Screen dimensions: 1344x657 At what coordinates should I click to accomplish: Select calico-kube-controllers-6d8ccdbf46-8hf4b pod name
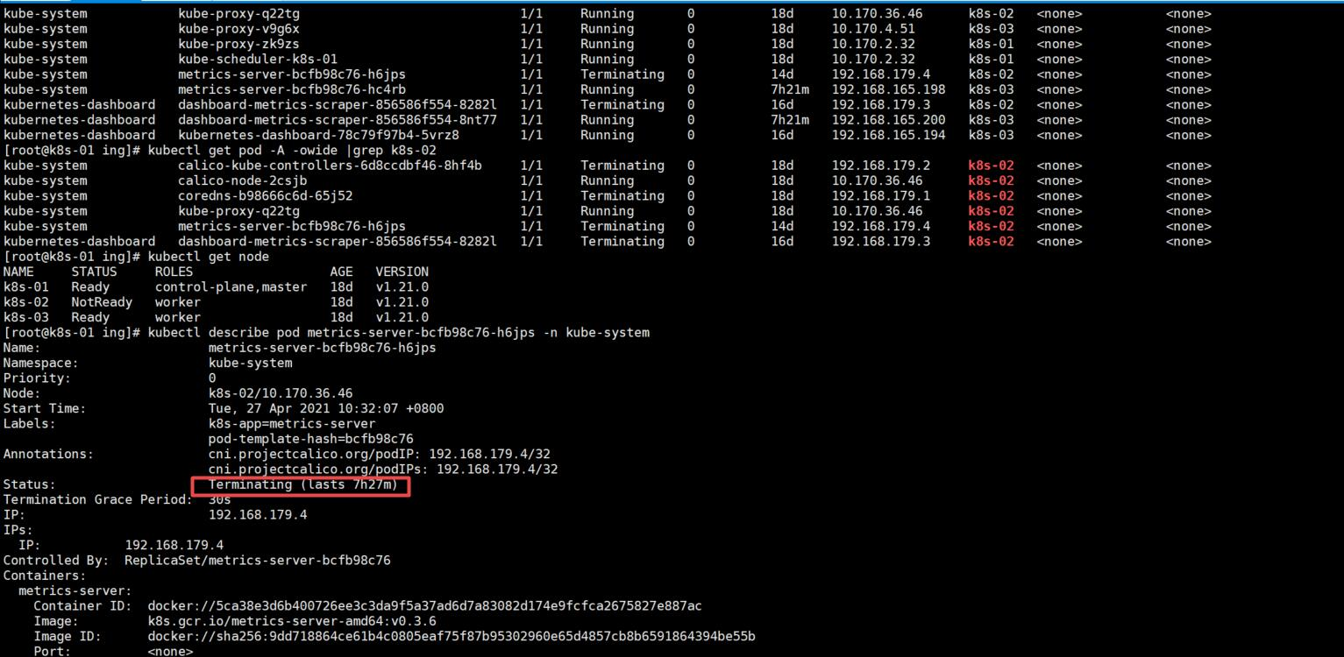(x=330, y=166)
